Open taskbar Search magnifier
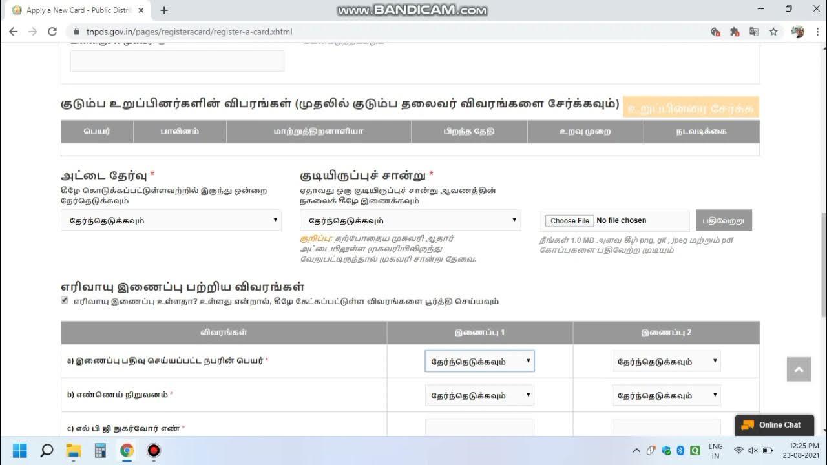Screen dimensions: 827x465 pos(47,450)
